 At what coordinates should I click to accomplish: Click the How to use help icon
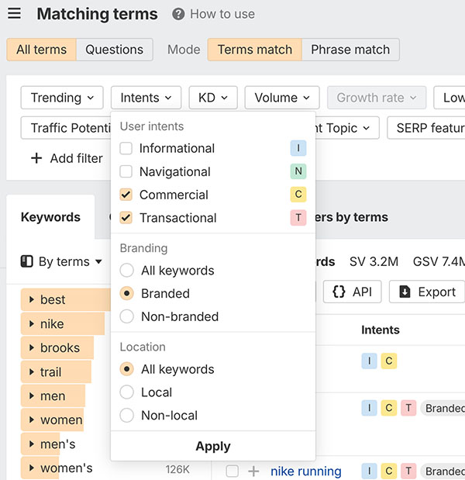(178, 14)
